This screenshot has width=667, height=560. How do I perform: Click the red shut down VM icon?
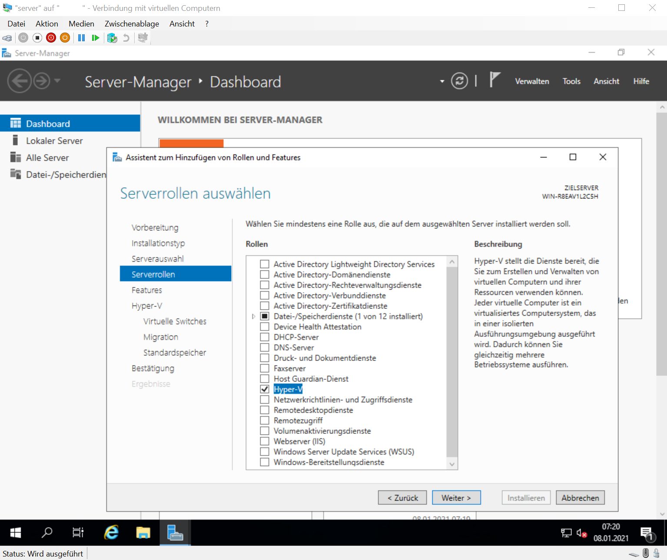(x=51, y=38)
